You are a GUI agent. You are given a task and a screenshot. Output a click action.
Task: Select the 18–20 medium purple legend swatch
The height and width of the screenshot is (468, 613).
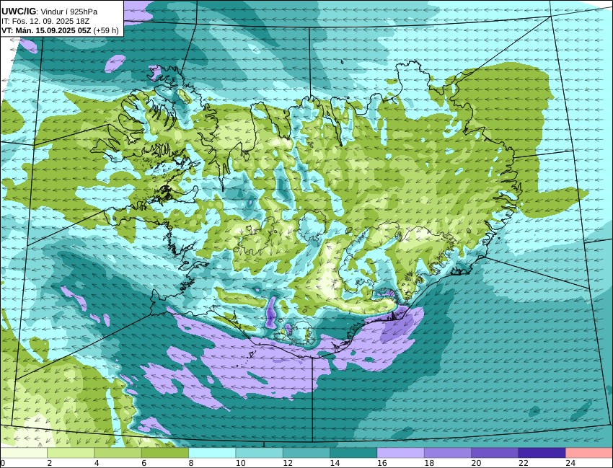click(x=448, y=453)
